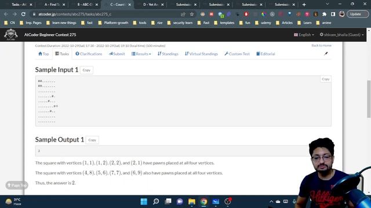Open the templates bookmarks folder
Viewport: 371px width, 208px height.
[x=224, y=23]
